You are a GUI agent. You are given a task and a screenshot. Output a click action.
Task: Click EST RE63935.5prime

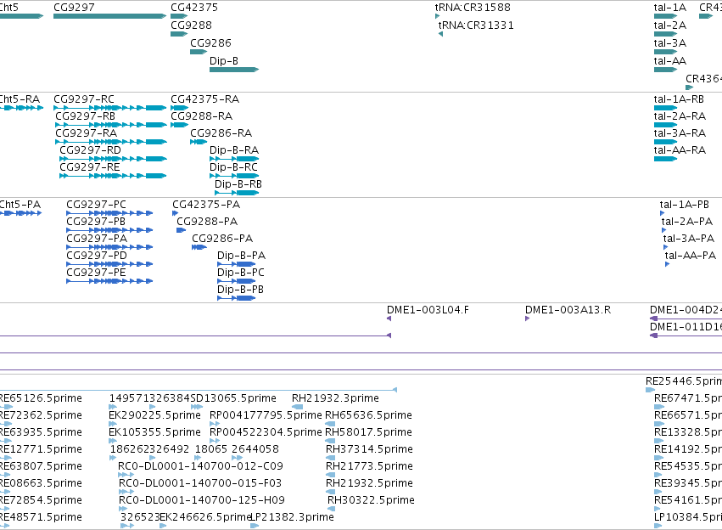6,441
